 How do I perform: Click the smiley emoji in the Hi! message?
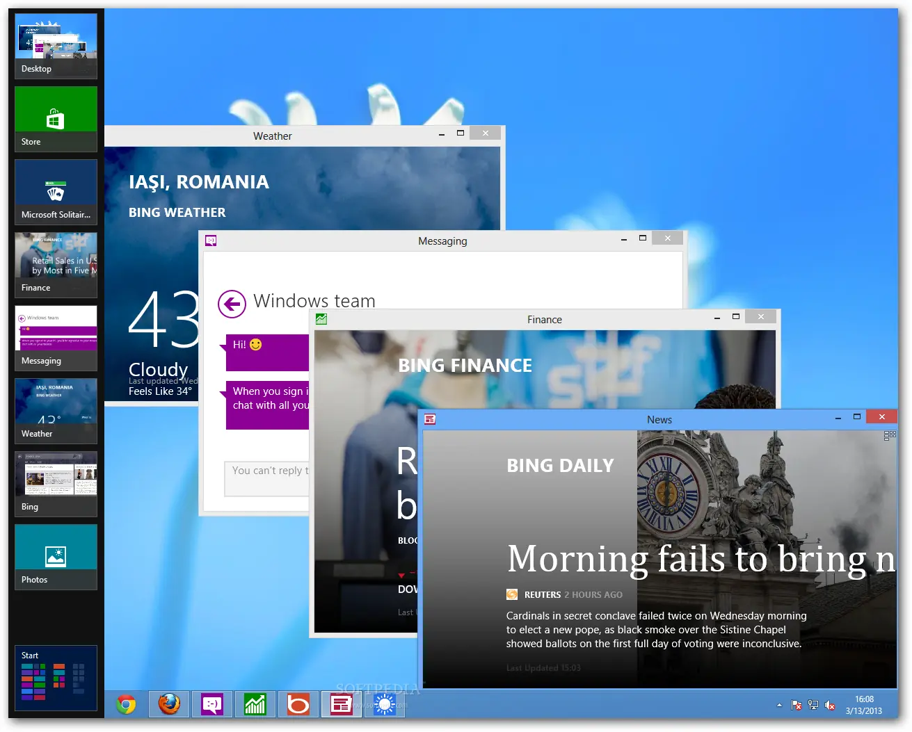[256, 344]
